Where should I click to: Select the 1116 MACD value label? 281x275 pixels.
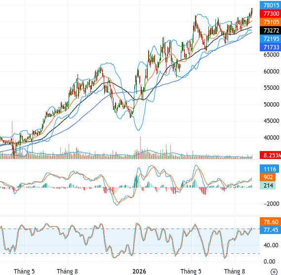tap(269, 169)
